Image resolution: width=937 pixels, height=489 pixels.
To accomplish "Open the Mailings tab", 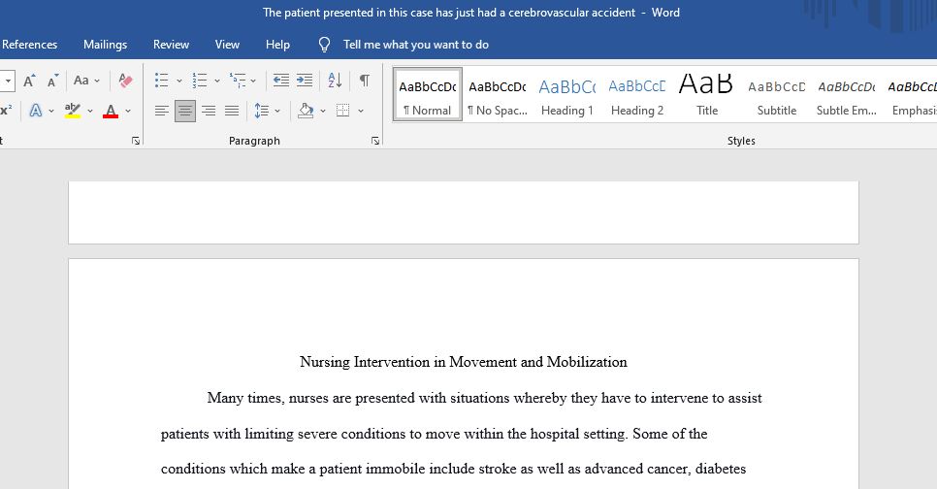I will 105,45.
